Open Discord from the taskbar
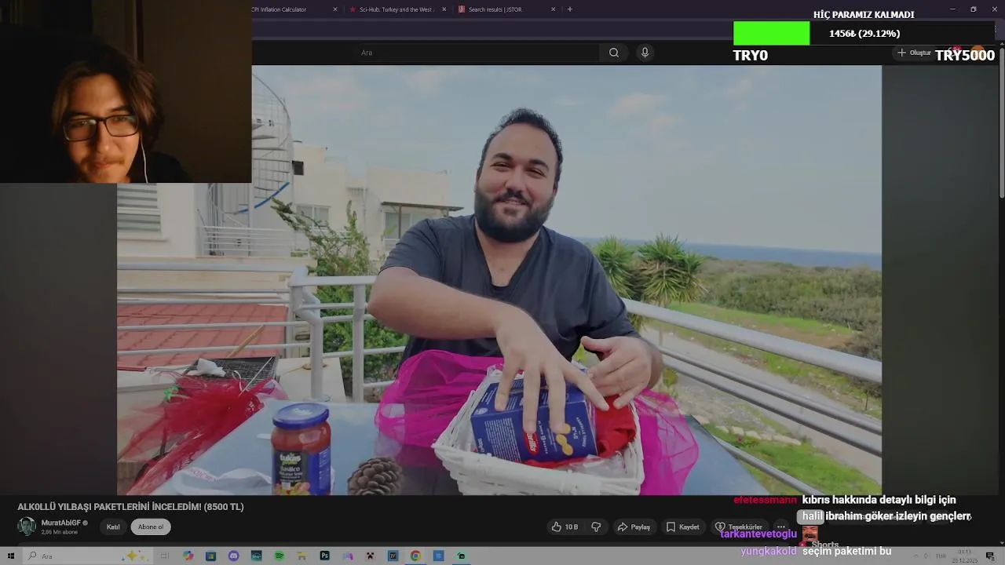This screenshot has width=1005, height=565. click(x=233, y=556)
